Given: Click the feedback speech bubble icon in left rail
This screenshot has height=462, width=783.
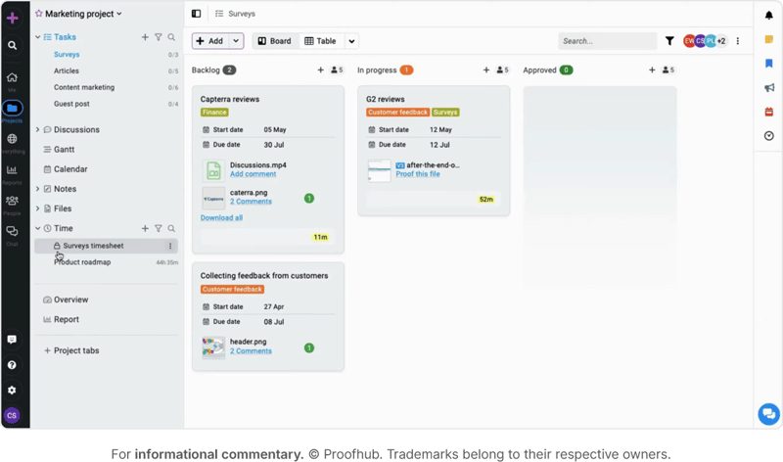Looking at the screenshot, I should [12, 340].
